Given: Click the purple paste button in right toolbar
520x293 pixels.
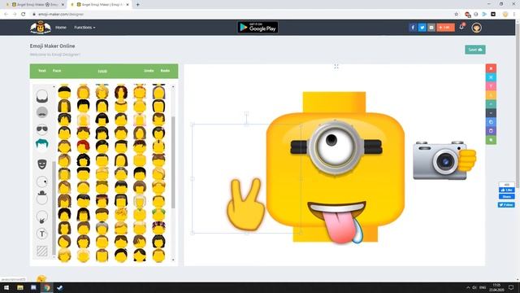Looking at the screenshot, I should point(491,131).
